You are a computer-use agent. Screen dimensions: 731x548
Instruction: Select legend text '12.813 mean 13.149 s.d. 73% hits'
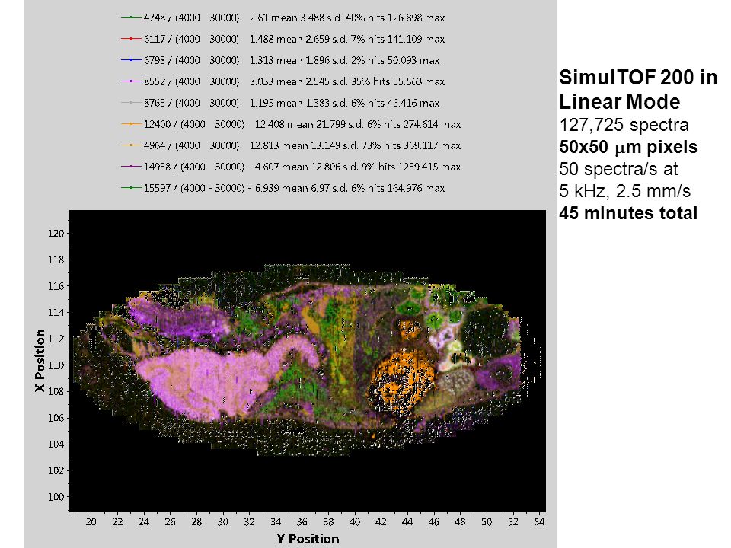pyautogui.click(x=325, y=145)
